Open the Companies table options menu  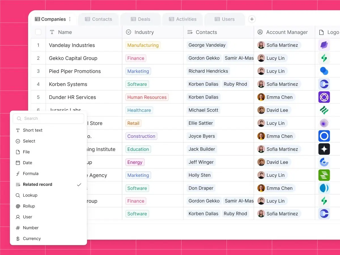[x=70, y=19]
